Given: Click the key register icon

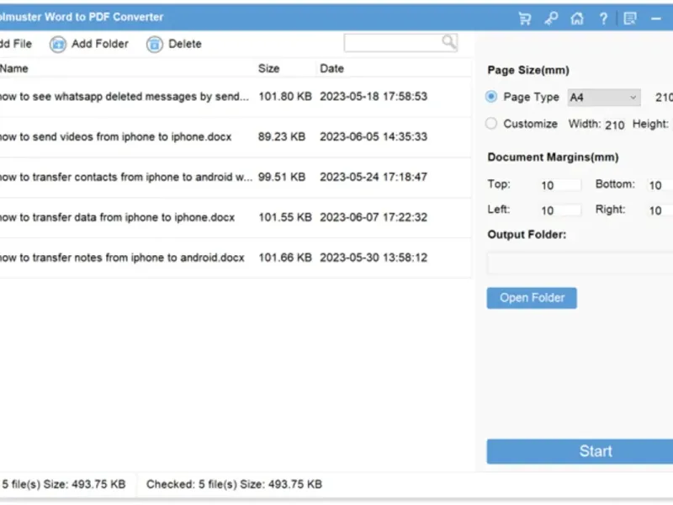Looking at the screenshot, I should (551, 18).
